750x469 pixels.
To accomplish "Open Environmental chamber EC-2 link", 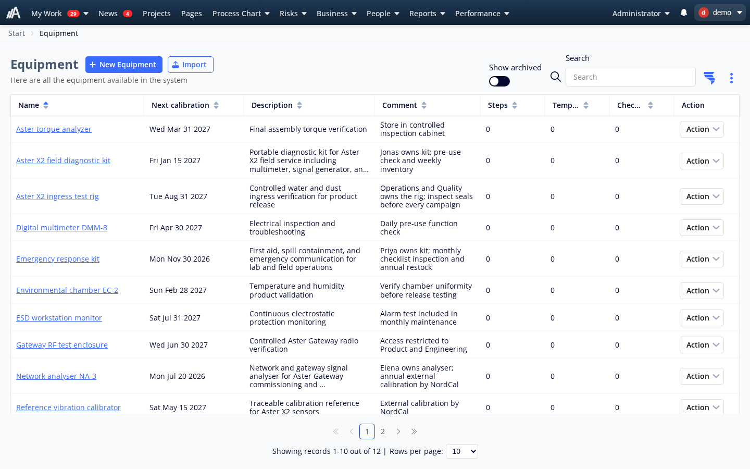I will click(67, 290).
